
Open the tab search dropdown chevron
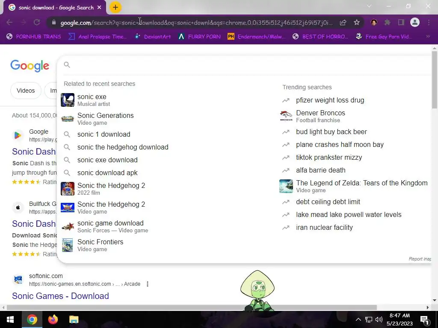tap(369, 6)
